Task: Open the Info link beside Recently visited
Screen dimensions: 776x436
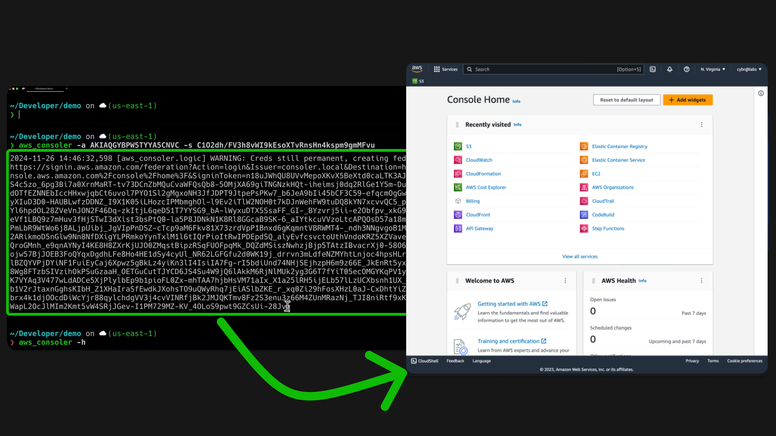Action: 517,125
